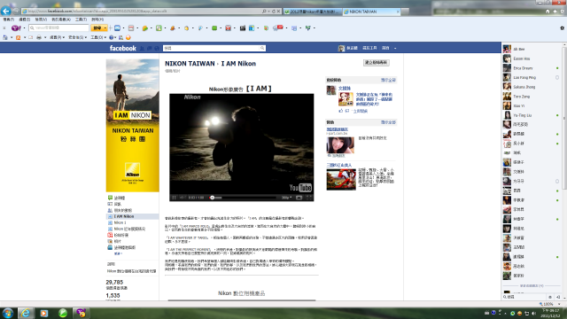567x319 pixels.
Task: Refresh page using address bar reload icon
Action: (x=274, y=12)
